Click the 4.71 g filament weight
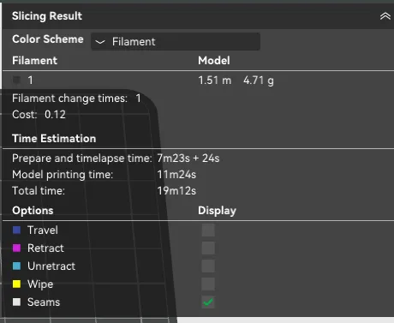The image size is (394, 323). (259, 81)
